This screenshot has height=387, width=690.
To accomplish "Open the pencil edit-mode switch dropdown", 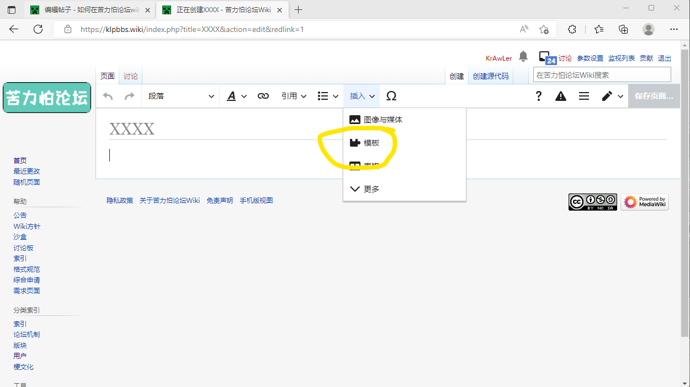I will pyautogui.click(x=612, y=96).
